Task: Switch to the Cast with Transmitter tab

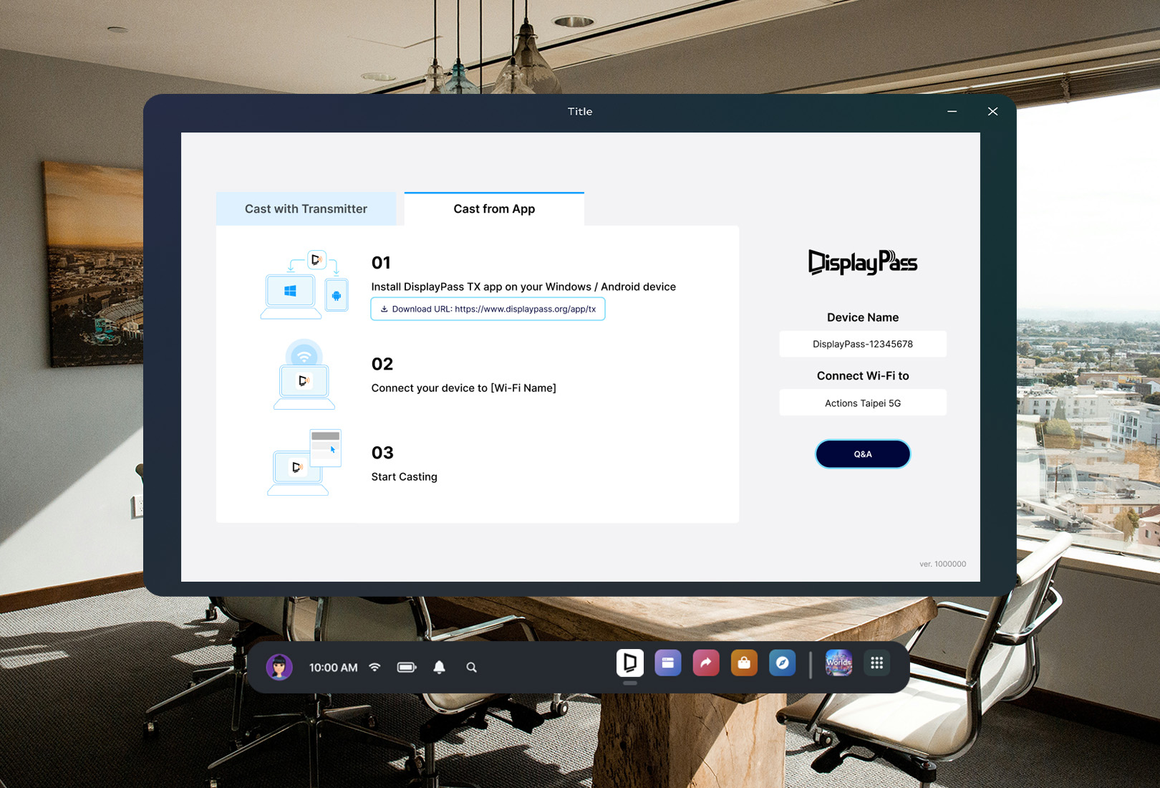Action: click(306, 208)
